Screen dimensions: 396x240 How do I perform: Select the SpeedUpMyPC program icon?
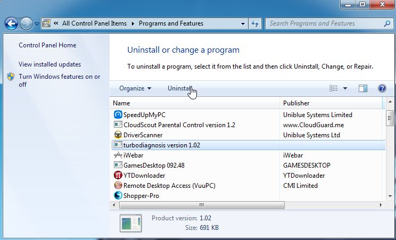[x=118, y=115]
